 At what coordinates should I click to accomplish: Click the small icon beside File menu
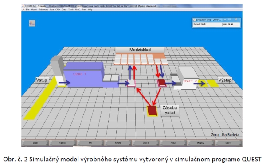(x=23, y=10)
